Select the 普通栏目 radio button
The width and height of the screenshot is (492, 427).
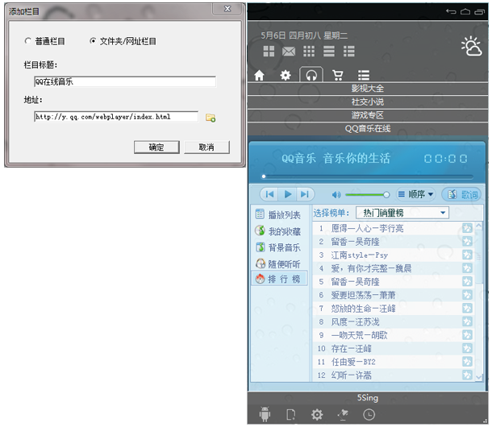tap(28, 41)
